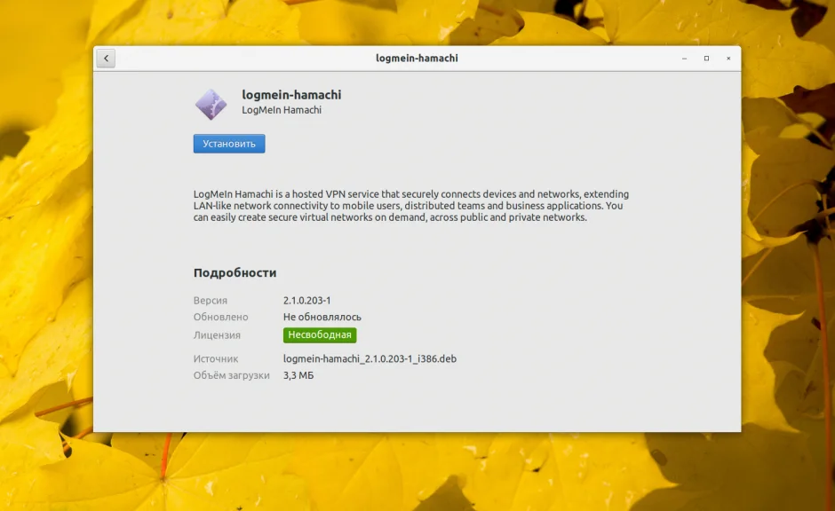
Task: Select the bold logmein-hamachi heading
Action: (x=292, y=95)
